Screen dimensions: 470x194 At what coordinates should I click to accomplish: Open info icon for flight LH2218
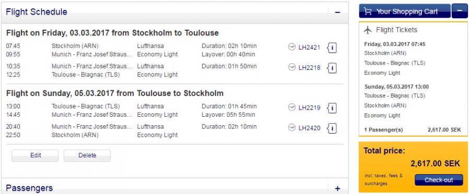click(x=332, y=68)
